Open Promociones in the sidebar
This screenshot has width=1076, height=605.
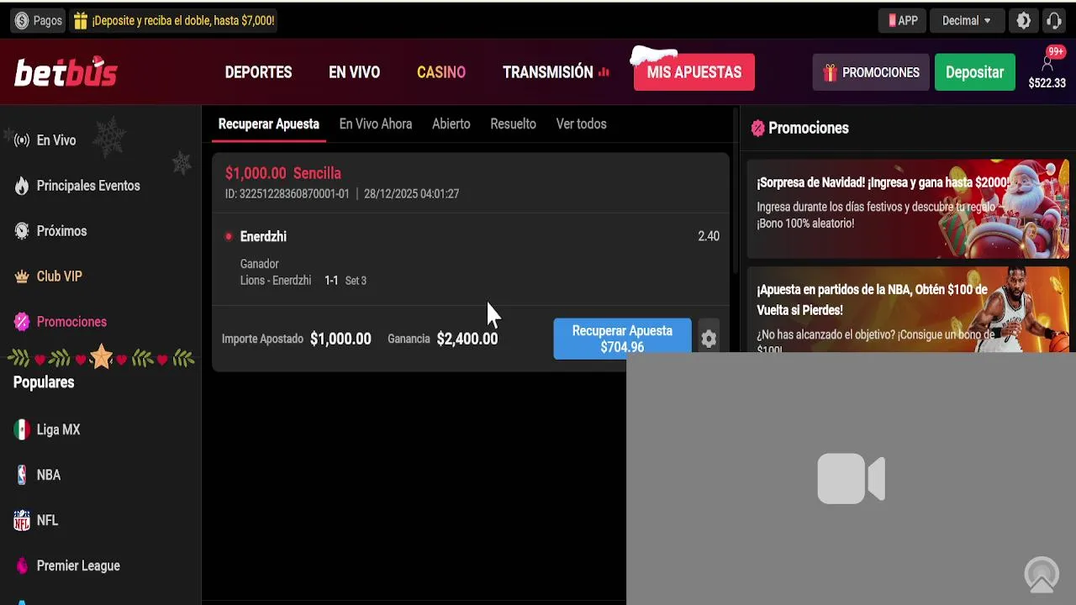(71, 322)
